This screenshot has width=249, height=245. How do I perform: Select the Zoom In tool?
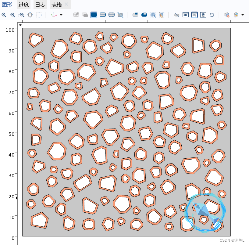(4, 15)
